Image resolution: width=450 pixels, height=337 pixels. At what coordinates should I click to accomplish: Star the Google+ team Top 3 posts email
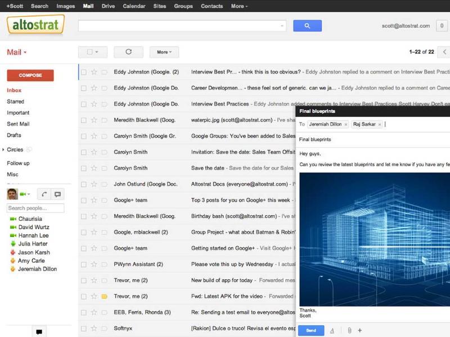click(94, 201)
